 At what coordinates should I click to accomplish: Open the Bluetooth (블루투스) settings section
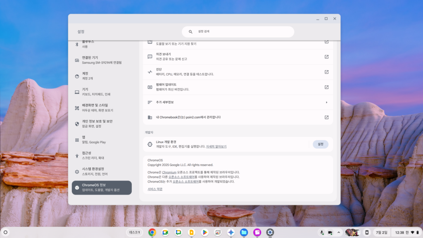point(102,44)
